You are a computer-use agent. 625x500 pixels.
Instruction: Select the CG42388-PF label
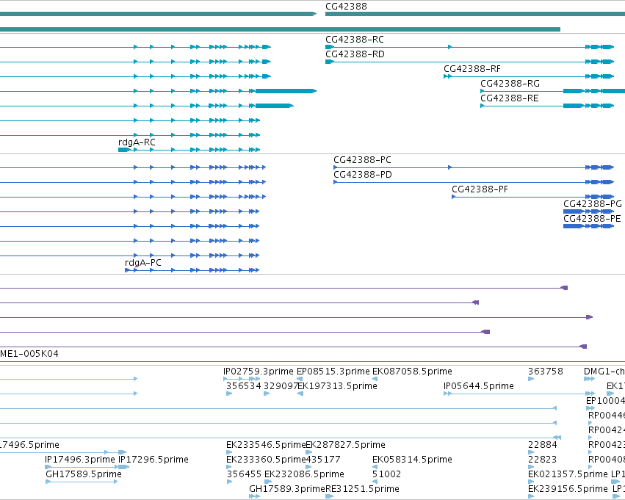(x=480, y=189)
